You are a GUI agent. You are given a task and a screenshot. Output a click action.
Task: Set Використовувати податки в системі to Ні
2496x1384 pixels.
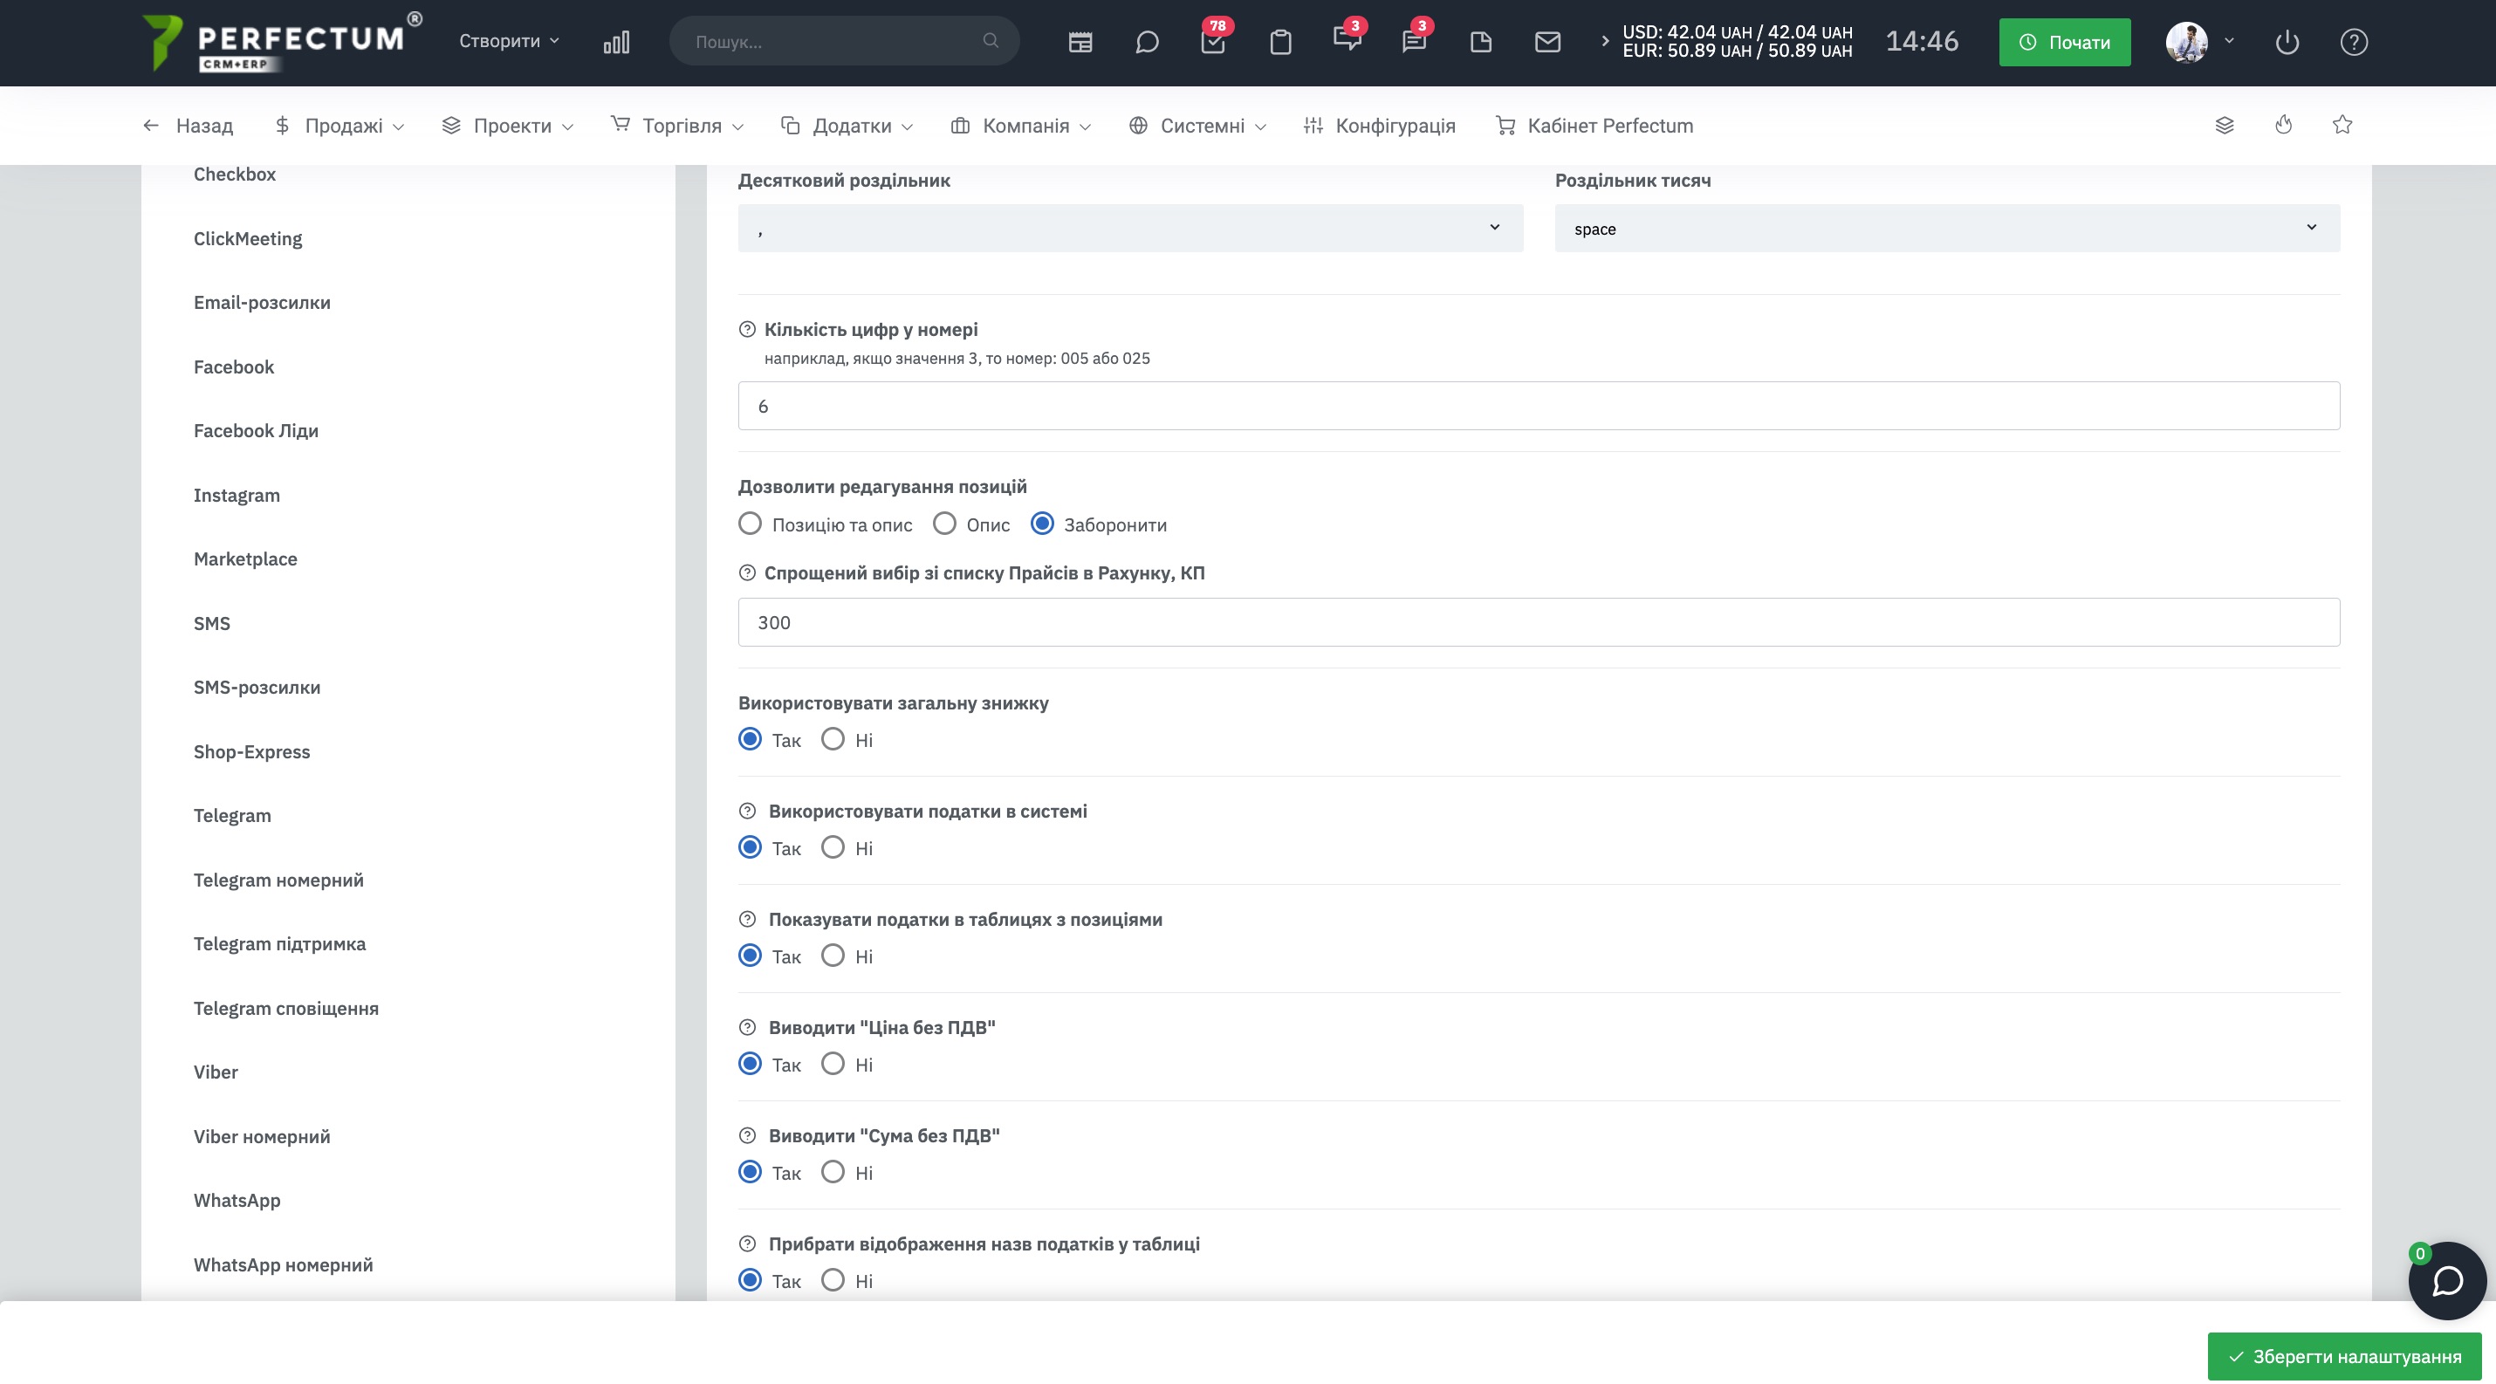(833, 847)
